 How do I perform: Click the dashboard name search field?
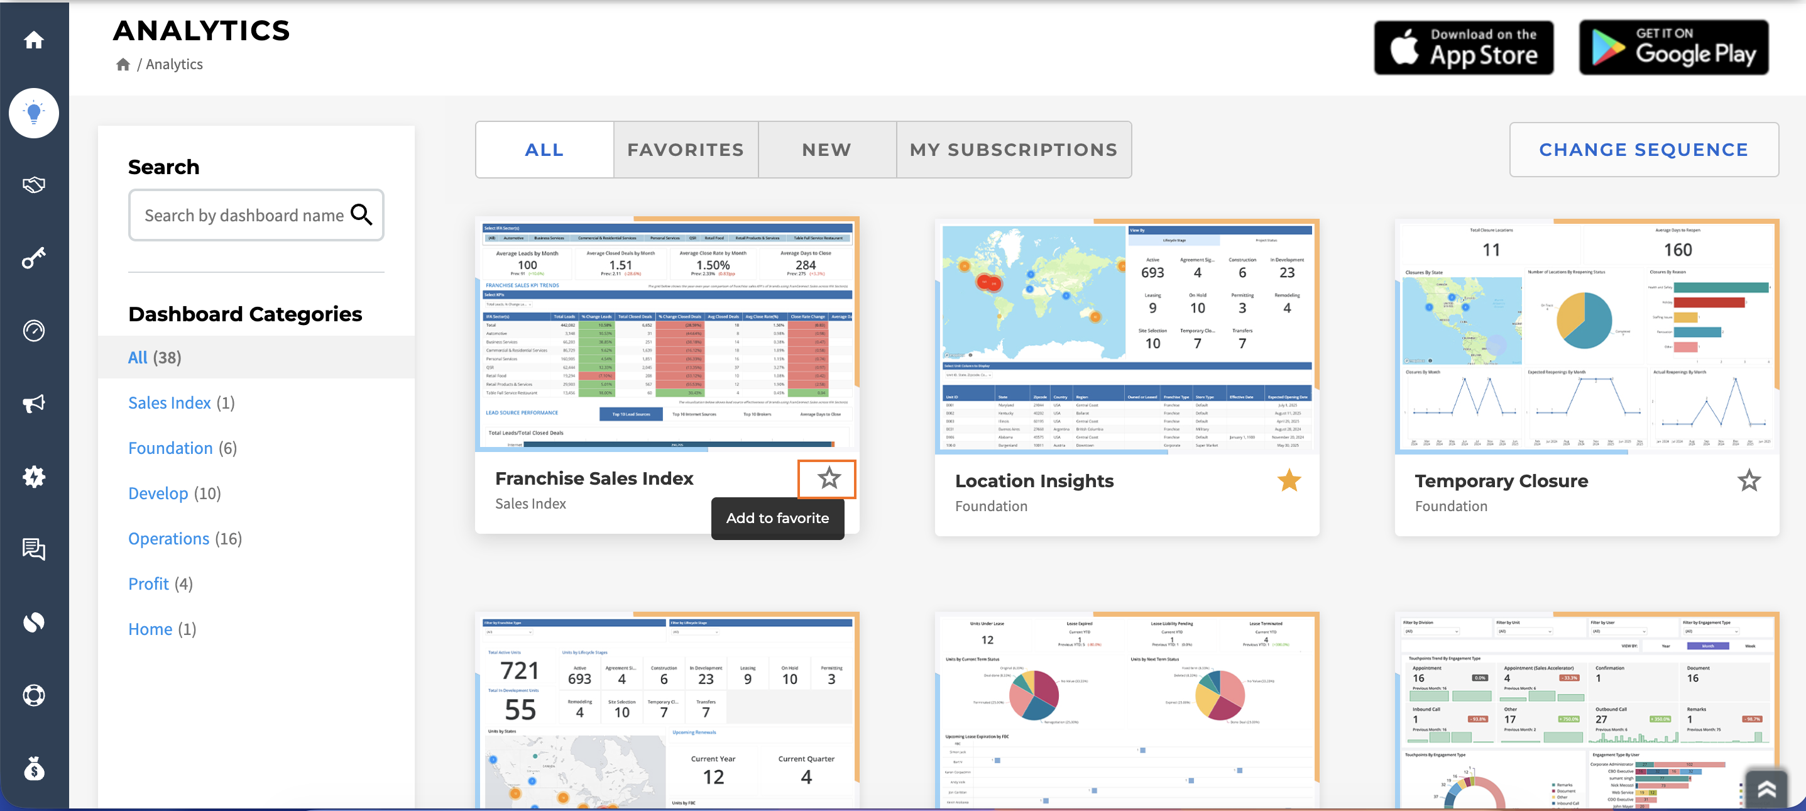coord(256,214)
